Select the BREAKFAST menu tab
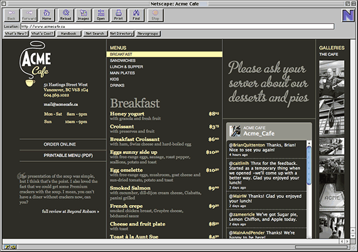Image resolution: width=358 pixels, height=252 pixels. (164, 55)
